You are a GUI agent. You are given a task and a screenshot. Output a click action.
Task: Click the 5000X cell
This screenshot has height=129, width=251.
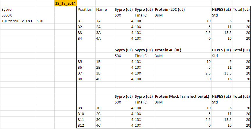pyautogui.click(x=6, y=15)
